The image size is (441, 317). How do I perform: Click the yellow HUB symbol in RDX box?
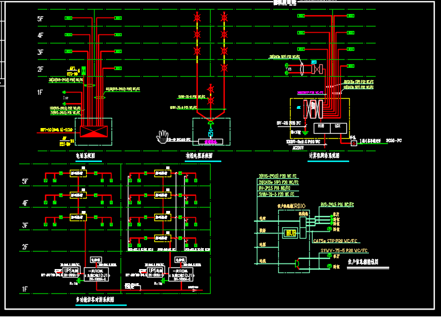coord(292,232)
